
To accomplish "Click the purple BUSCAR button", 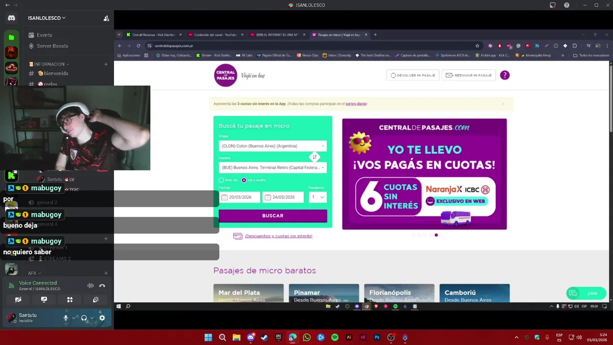I will click(272, 216).
